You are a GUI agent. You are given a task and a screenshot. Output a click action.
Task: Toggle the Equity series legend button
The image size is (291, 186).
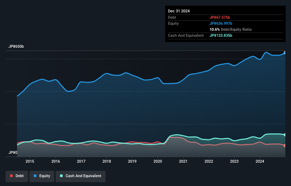pos(42,176)
